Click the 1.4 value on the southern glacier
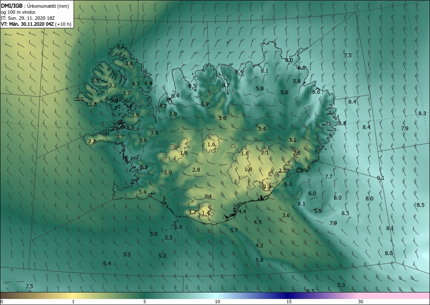 coord(206,213)
